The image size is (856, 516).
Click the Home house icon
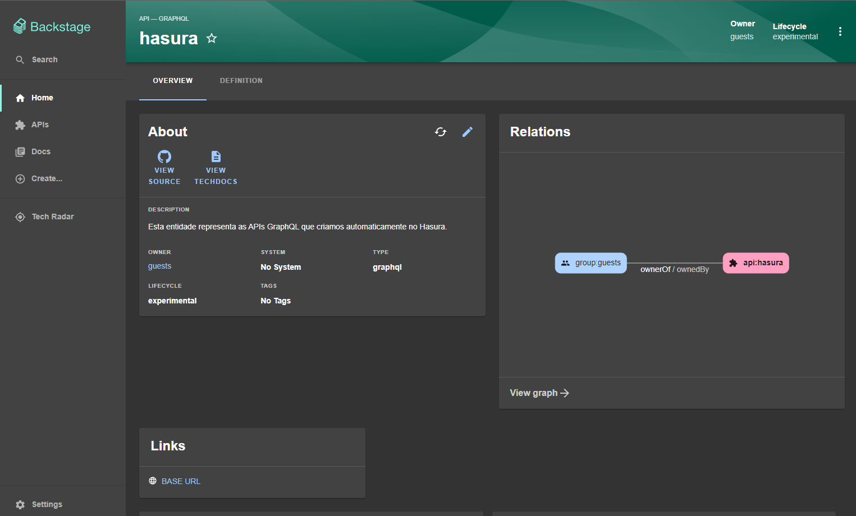20,98
